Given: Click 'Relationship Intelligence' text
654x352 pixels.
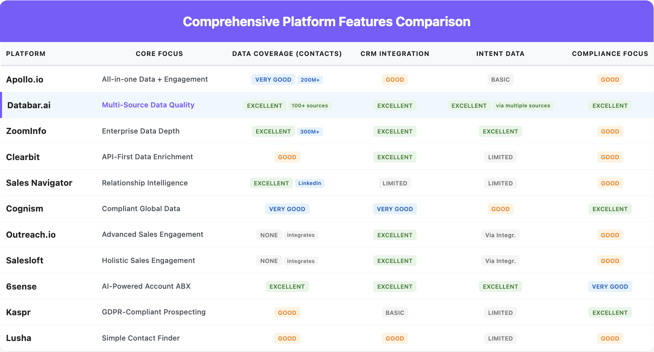Looking at the screenshot, I should [x=145, y=183].
